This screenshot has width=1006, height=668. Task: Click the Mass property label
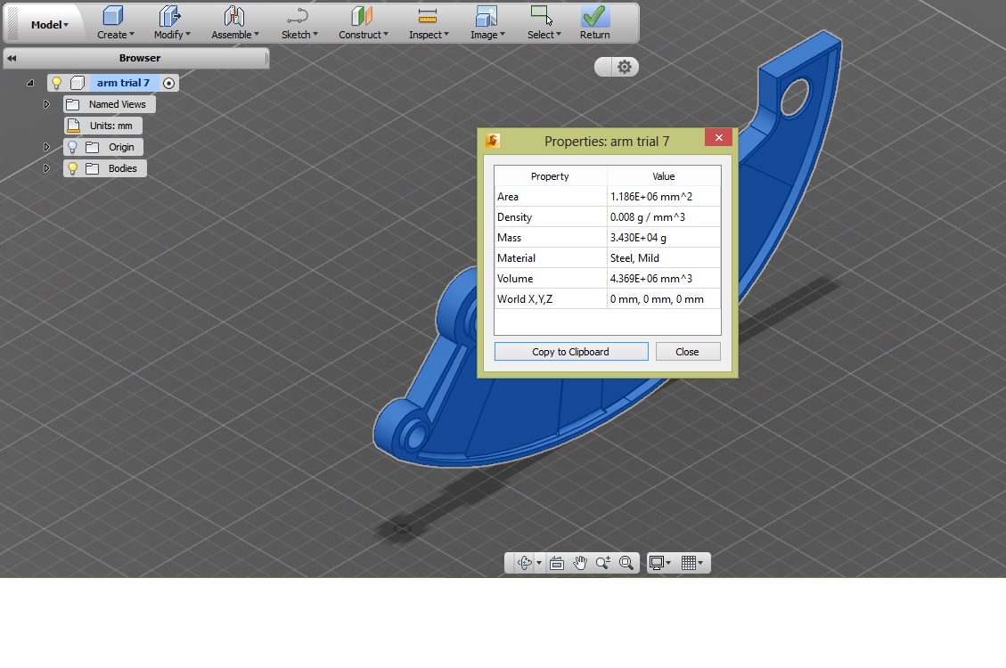(x=510, y=238)
